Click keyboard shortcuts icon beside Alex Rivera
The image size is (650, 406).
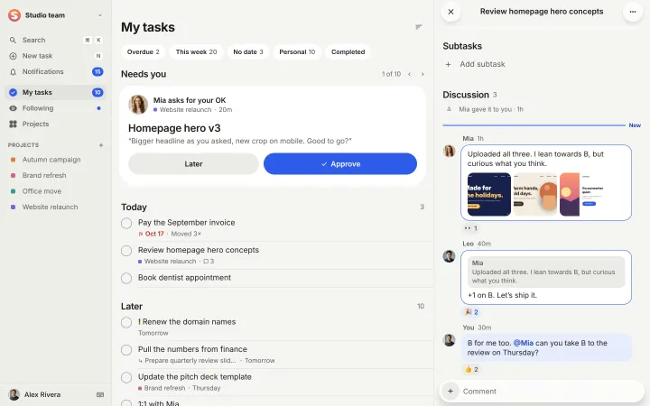click(100, 395)
